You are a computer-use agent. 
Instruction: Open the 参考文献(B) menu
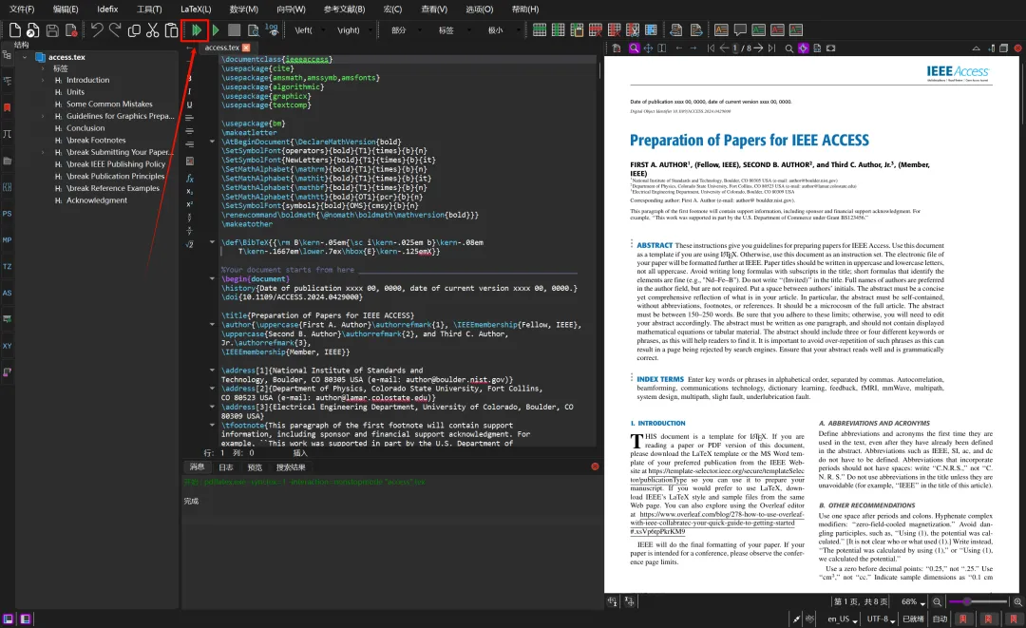pos(344,10)
